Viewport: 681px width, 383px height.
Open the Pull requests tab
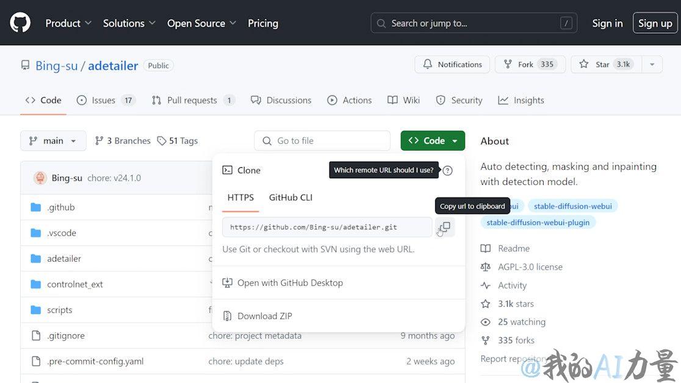[193, 100]
